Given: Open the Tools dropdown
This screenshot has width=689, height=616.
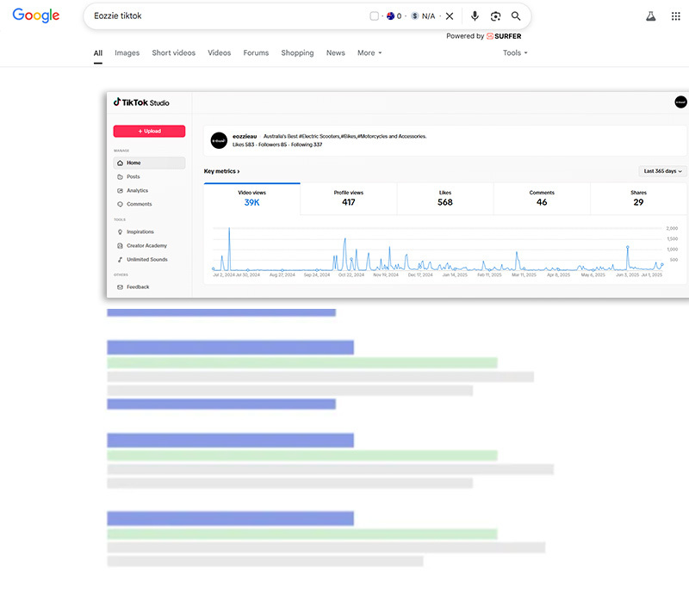Looking at the screenshot, I should [x=515, y=53].
